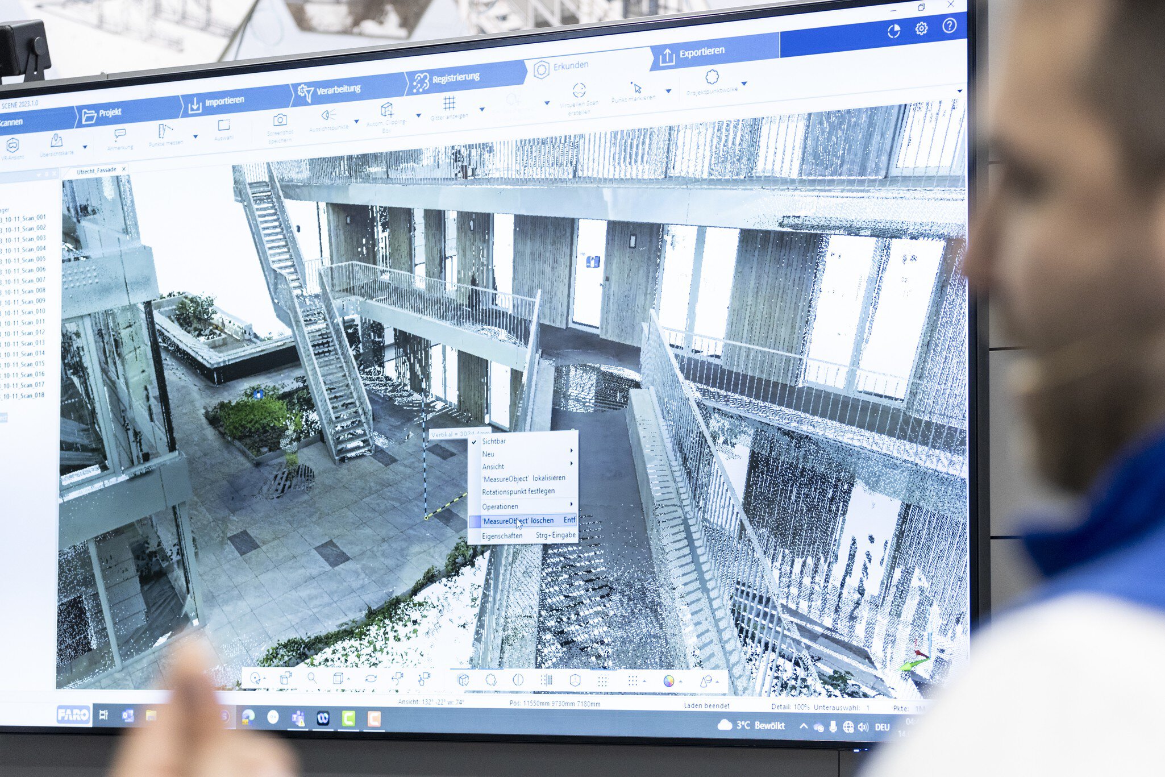The image size is (1165, 777).
Task: Open the VR-Ansicht tool
Action: 12,148
